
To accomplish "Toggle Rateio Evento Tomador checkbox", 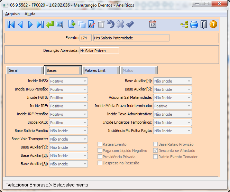I will 156,157.
